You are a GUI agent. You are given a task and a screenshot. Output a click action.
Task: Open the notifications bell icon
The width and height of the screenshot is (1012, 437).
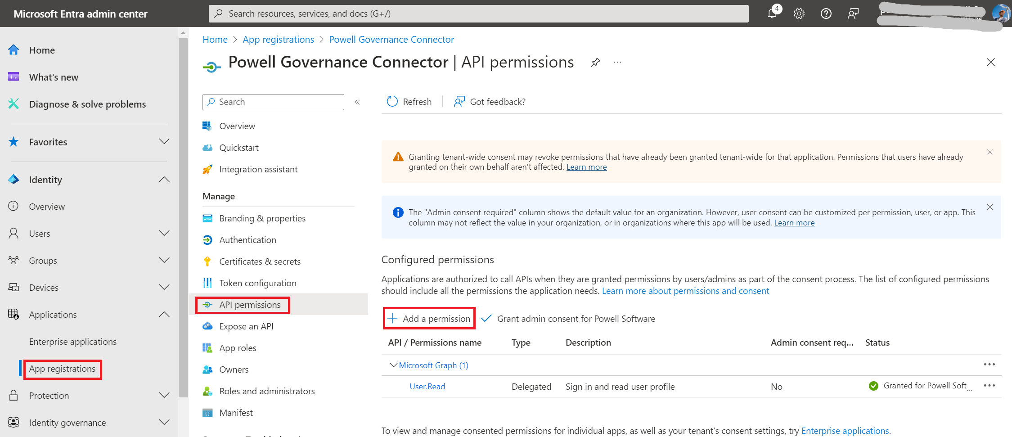[x=772, y=14]
